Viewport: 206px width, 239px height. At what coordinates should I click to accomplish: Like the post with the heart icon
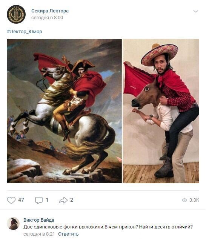(11, 200)
